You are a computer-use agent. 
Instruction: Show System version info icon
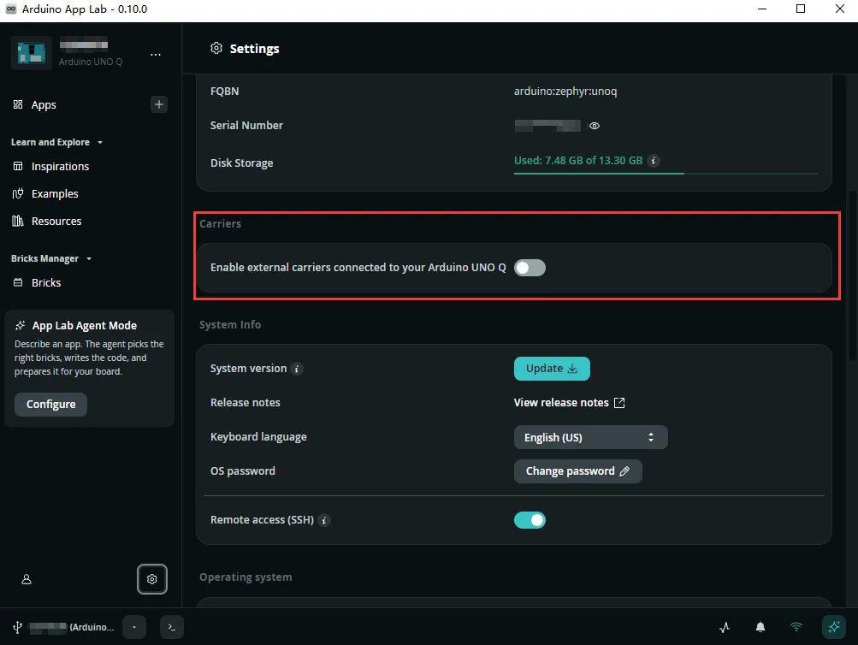(x=297, y=369)
